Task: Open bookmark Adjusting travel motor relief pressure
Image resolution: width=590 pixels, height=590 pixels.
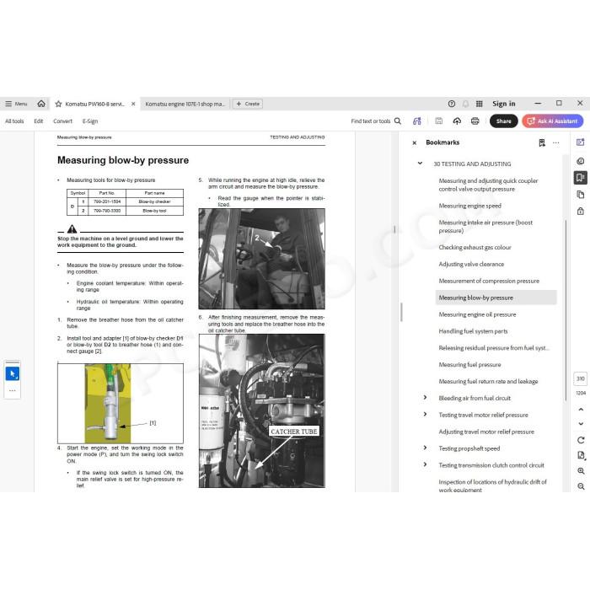Action: [x=486, y=432]
